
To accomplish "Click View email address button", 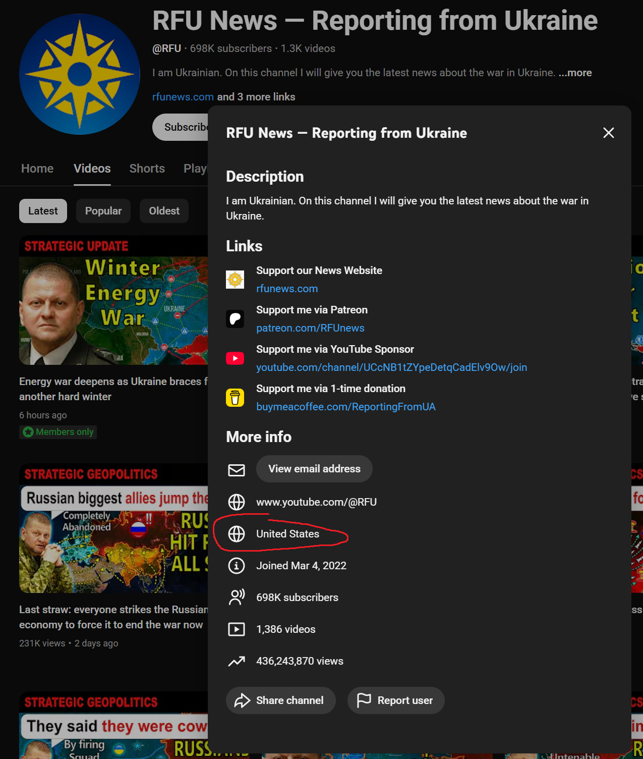I will click(x=314, y=469).
